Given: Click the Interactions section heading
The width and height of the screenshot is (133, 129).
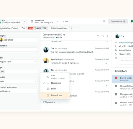Looking at the screenshot, I should pos(121,71).
